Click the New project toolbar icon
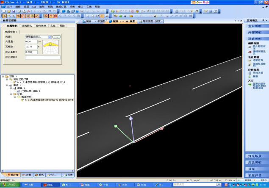This screenshot has height=188, width=269. coord(4,11)
